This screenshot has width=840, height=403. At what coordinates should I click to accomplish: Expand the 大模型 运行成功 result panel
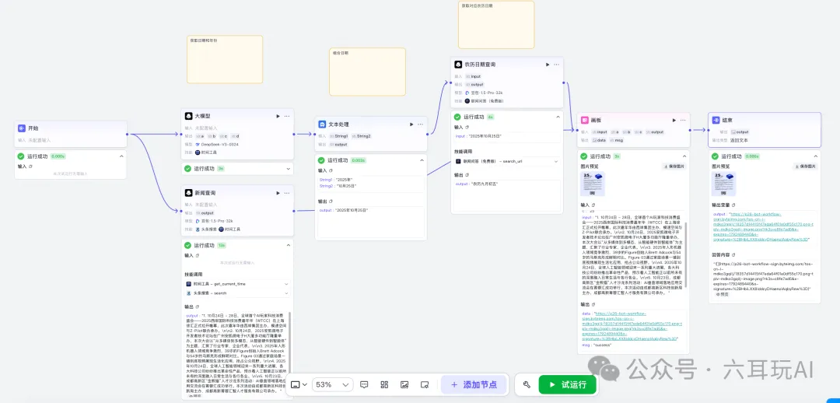(289, 168)
